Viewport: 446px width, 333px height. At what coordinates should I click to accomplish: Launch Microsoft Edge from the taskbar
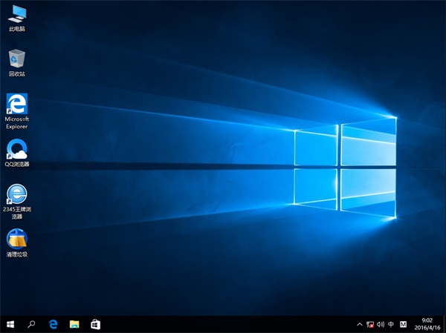(x=54, y=325)
